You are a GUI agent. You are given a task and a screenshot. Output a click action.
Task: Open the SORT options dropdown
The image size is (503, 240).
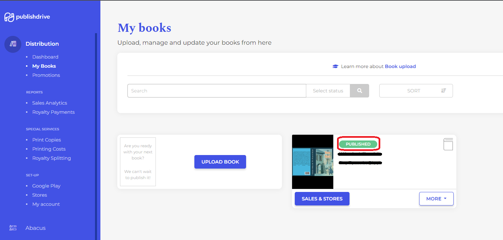coord(413,90)
